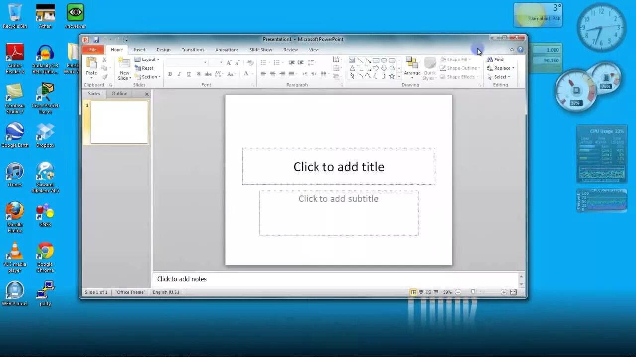Open Google Chrome desktop shortcut
This screenshot has height=357, width=636.
point(45,257)
